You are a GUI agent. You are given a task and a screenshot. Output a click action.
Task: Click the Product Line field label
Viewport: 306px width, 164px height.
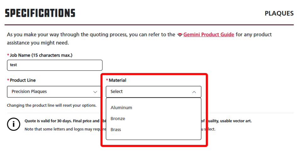(x=23, y=80)
